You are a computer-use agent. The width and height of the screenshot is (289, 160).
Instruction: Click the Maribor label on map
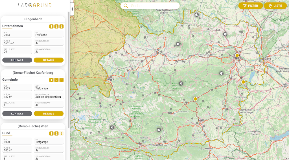coord(209,148)
